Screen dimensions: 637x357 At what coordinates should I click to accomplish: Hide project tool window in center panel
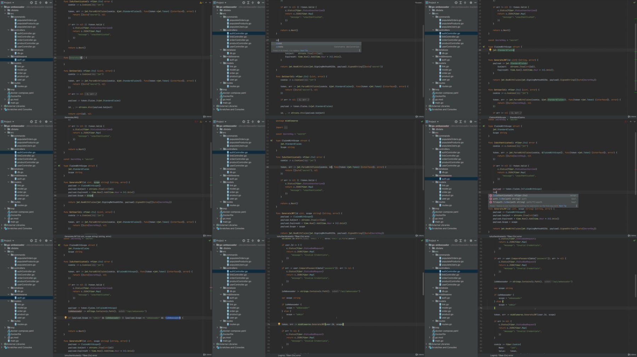(263, 122)
